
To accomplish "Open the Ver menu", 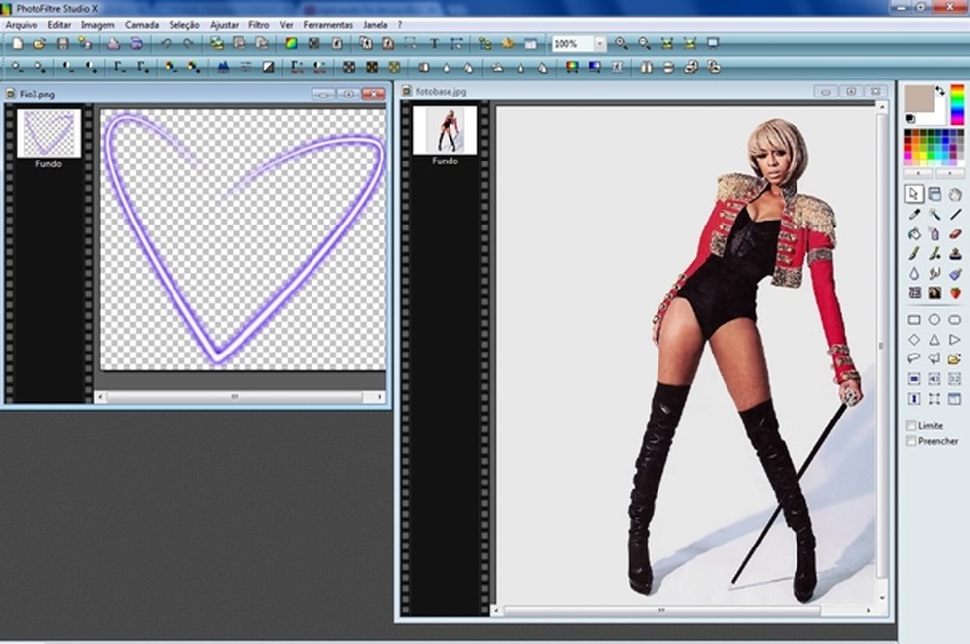I will 287,25.
